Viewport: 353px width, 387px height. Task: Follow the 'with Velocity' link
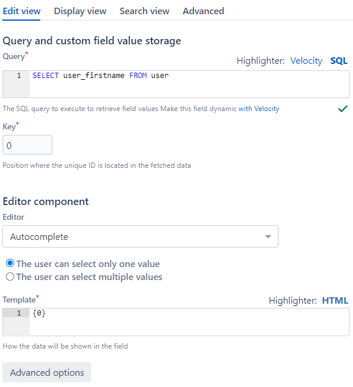point(259,109)
